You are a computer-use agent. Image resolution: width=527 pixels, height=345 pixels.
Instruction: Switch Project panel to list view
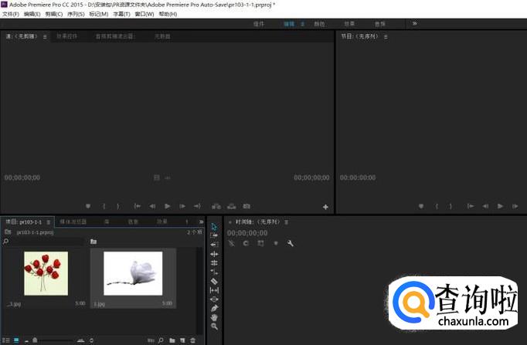[6, 340]
